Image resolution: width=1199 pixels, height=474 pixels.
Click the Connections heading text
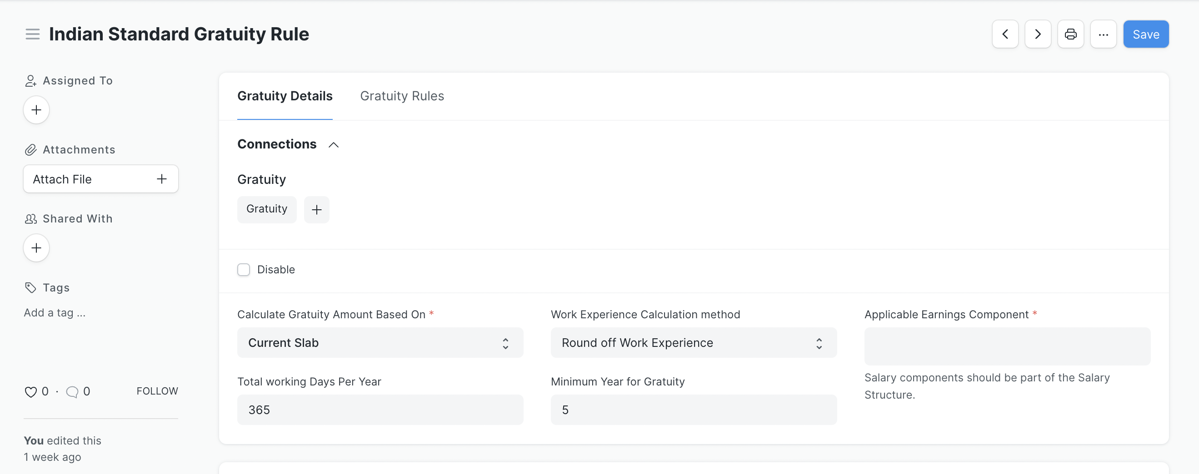pos(277,144)
